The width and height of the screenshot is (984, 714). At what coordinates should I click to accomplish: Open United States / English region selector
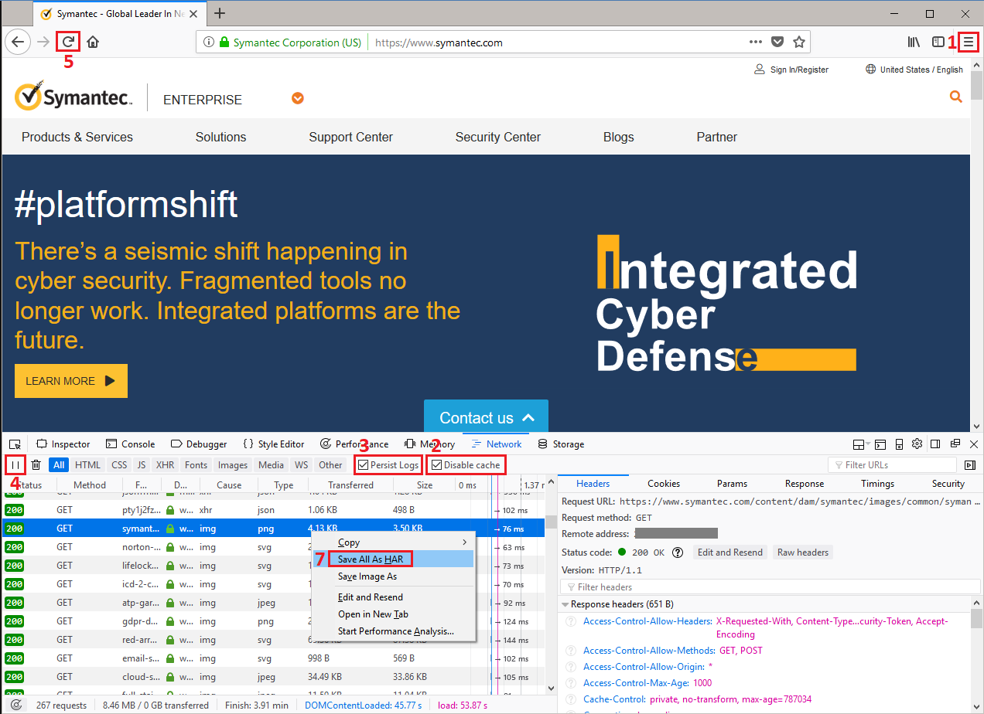point(914,70)
